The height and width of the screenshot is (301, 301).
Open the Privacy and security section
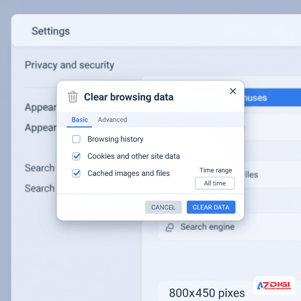pyautogui.click(x=69, y=65)
